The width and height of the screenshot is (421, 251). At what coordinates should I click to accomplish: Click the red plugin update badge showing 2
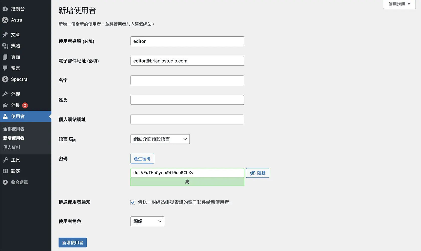[x=25, y=105]
